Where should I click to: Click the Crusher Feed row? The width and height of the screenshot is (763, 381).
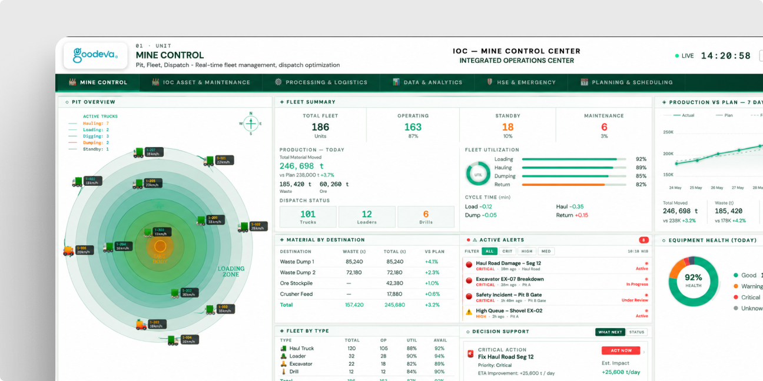click(367, 294)
